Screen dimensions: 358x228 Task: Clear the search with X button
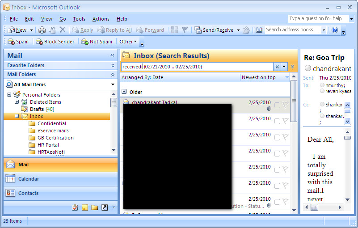(x=277, y=67)
